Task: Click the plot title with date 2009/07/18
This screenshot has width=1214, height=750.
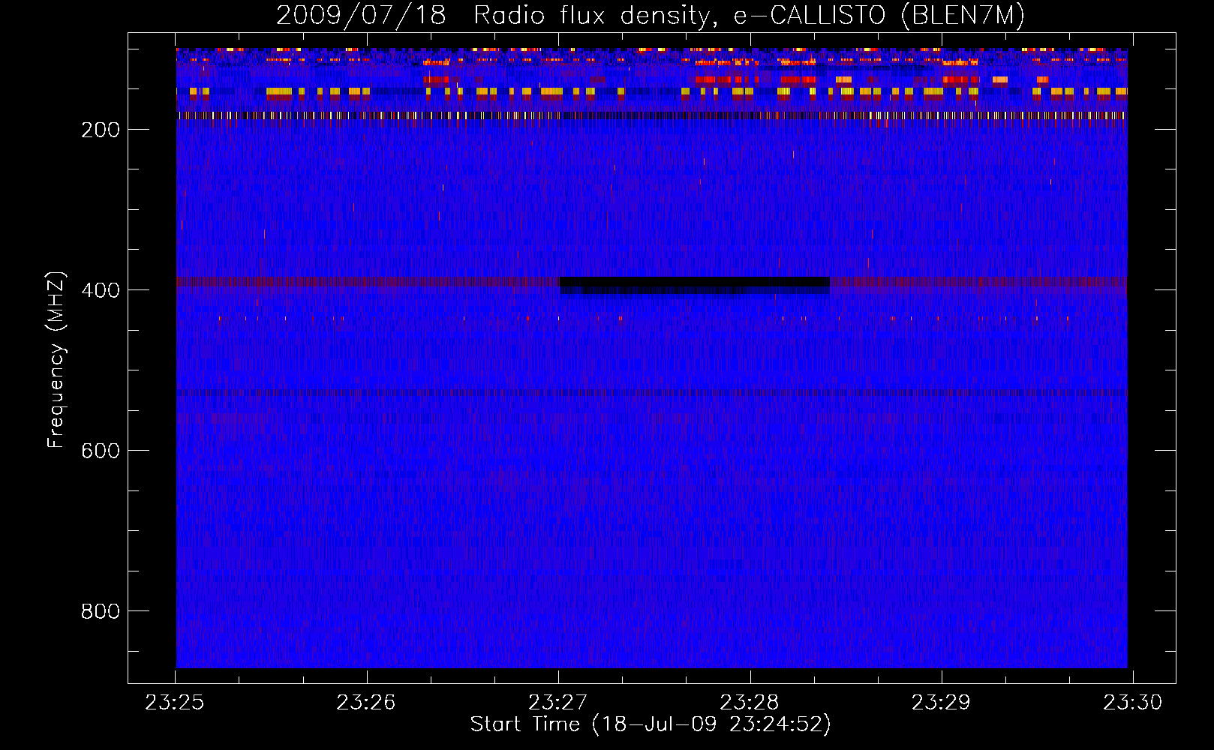Action: tap(651, 15)
